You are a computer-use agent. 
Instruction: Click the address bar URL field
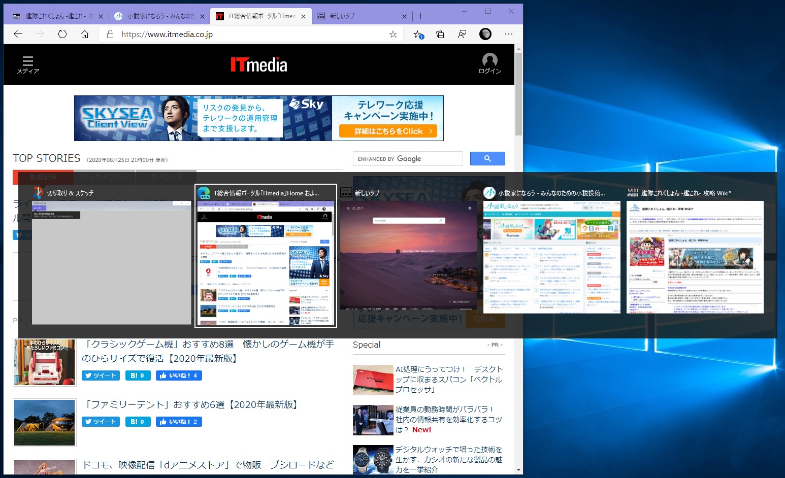(x=251, y=35)
